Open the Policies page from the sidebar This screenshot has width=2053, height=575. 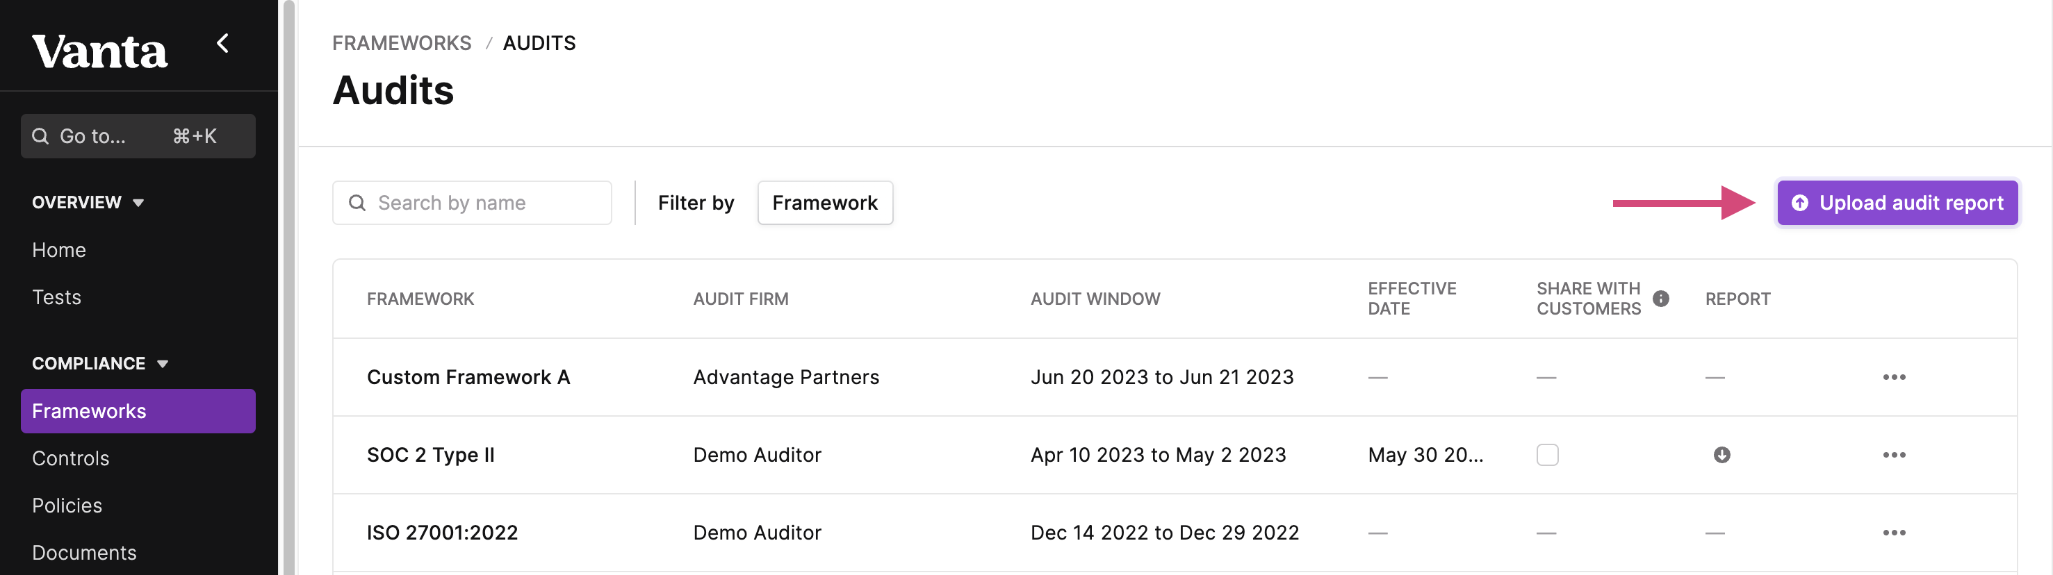[x=67, y=505]
